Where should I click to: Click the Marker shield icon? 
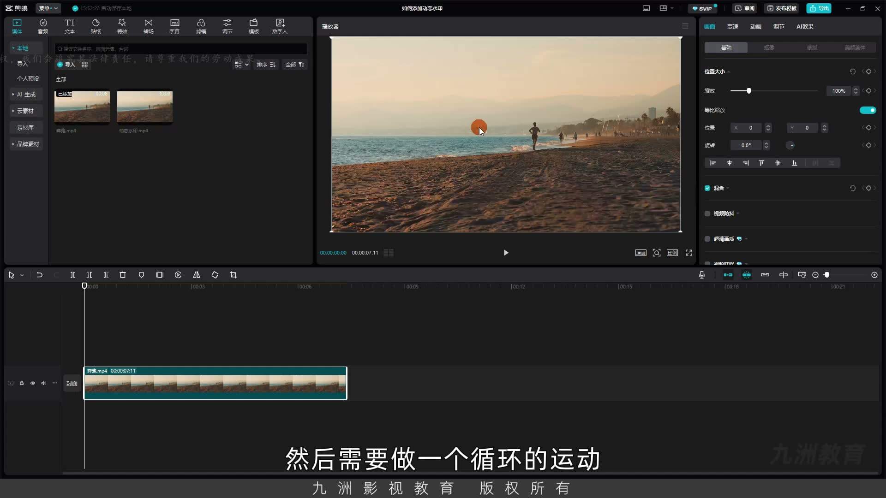(141, 275)
